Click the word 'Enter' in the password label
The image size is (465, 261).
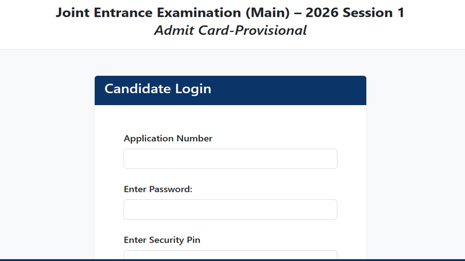point(135,189)
